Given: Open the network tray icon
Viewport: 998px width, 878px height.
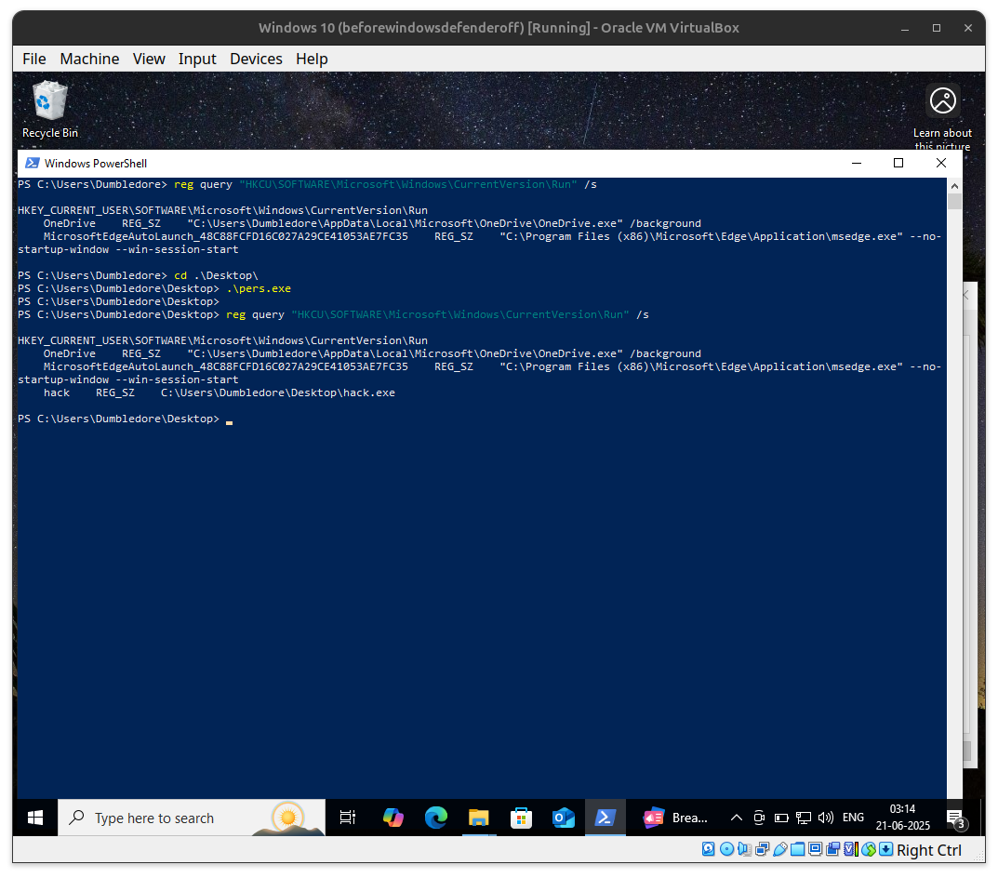Looking at the screenshot, I should pyautogui.click(x=804, y=818).
